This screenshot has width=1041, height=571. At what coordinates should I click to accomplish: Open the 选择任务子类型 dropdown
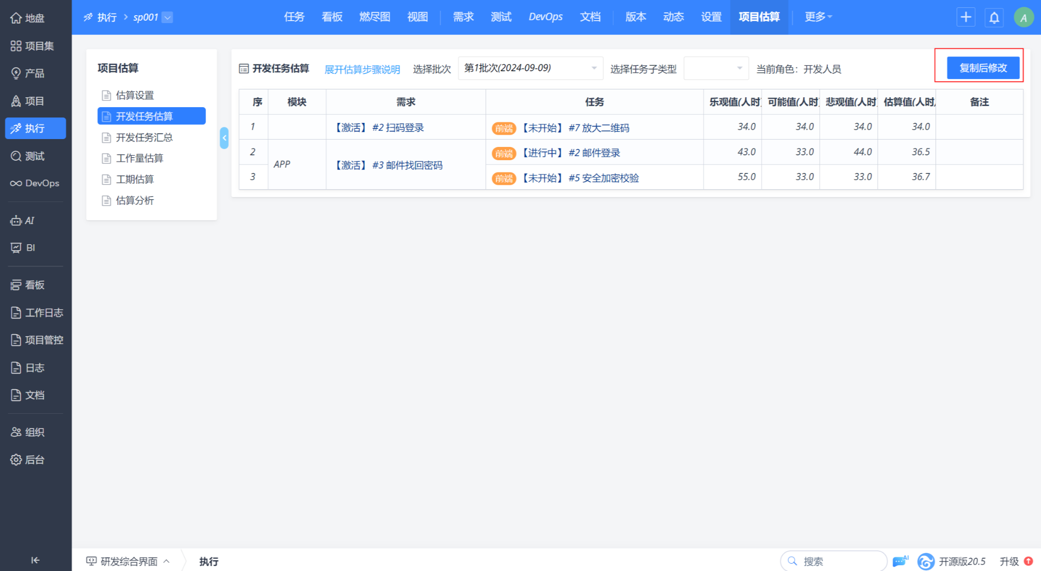pos(716,68)
